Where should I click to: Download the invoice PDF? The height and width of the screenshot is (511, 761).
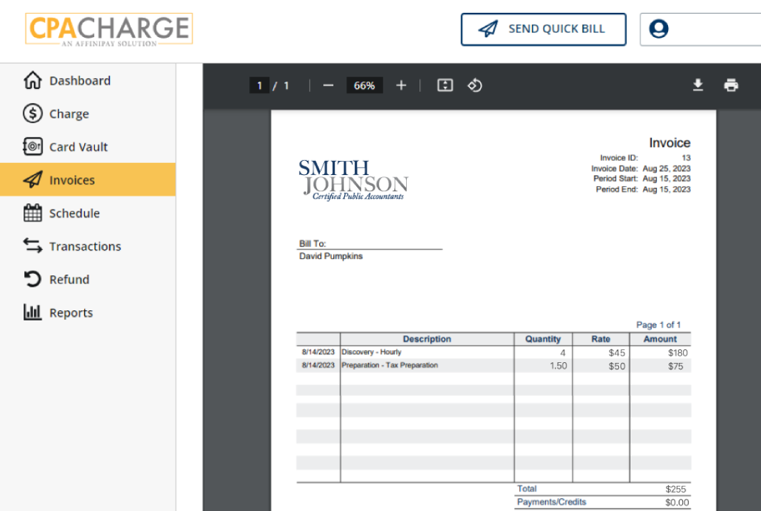click(698, 85)
